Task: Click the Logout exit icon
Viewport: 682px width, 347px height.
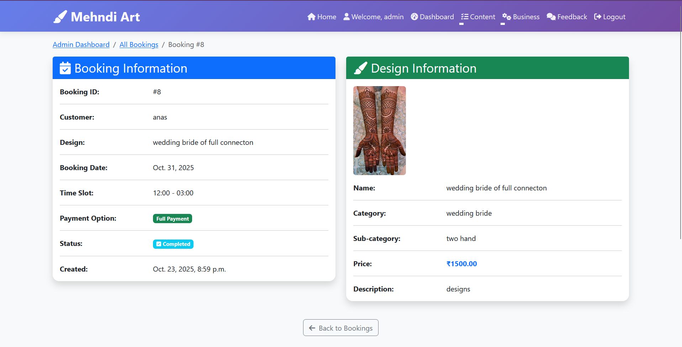Action: point(598,16)
